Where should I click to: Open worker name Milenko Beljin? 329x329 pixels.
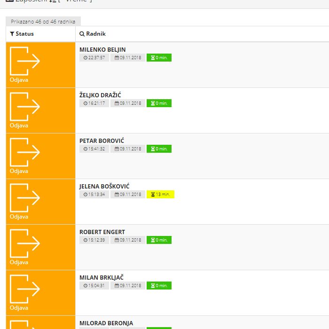pyautogui.click(x=102, y=49)
